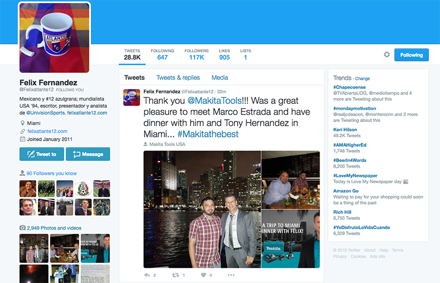Open the Keri Hilson trend
Screen dimensions: 440x283
(x=345, y=130)
